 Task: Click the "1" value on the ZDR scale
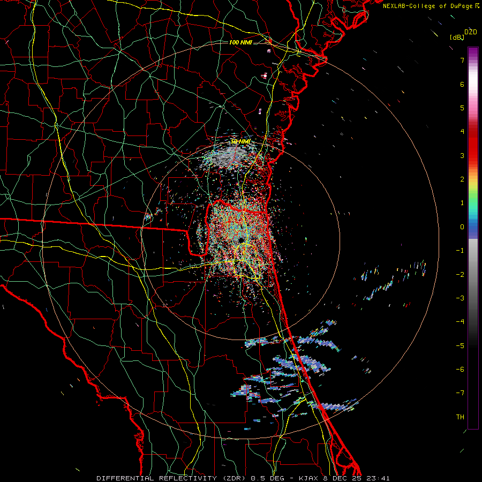(462, 203)
